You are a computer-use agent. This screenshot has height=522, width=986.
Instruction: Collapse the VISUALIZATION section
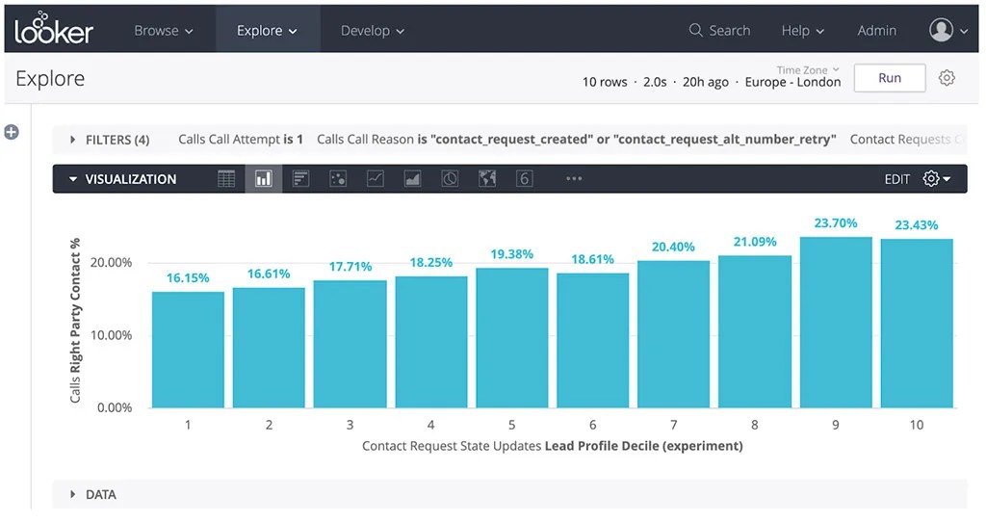click(x=122, y=179)
